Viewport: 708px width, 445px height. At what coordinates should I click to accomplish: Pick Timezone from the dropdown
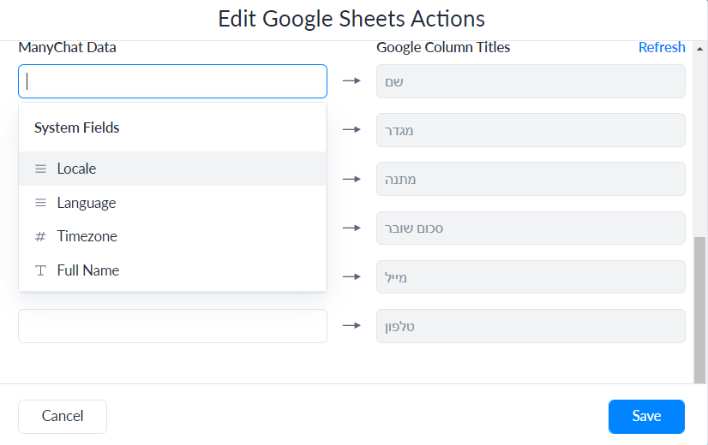click(87, 236)
